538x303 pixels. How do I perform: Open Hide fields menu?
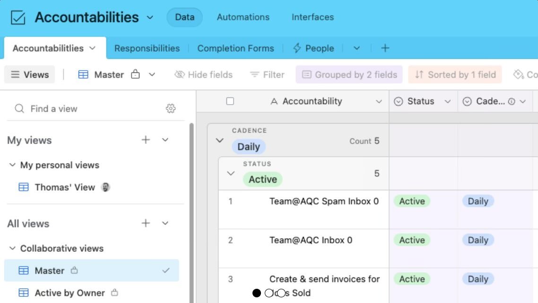[x=203, y=74]
